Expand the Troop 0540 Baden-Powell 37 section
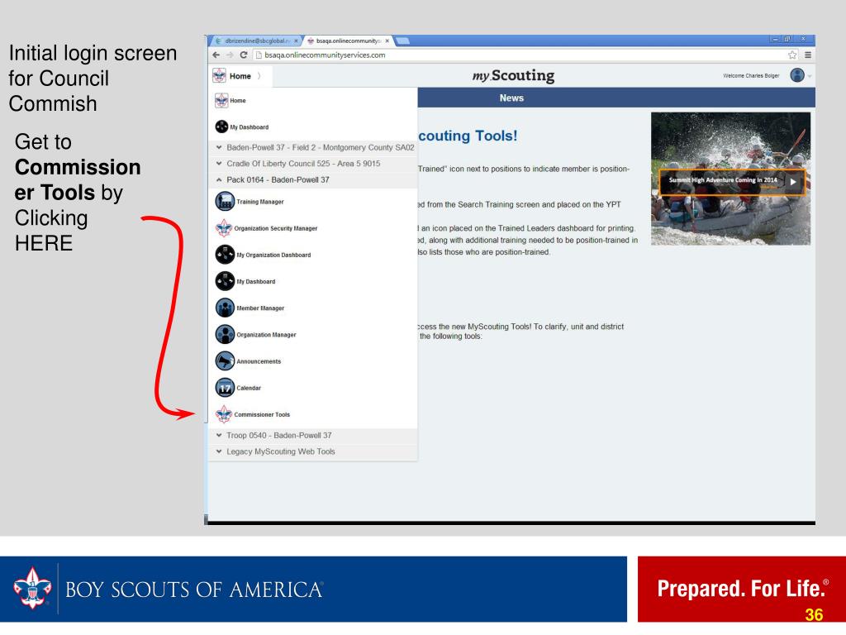 pos(313,435)
